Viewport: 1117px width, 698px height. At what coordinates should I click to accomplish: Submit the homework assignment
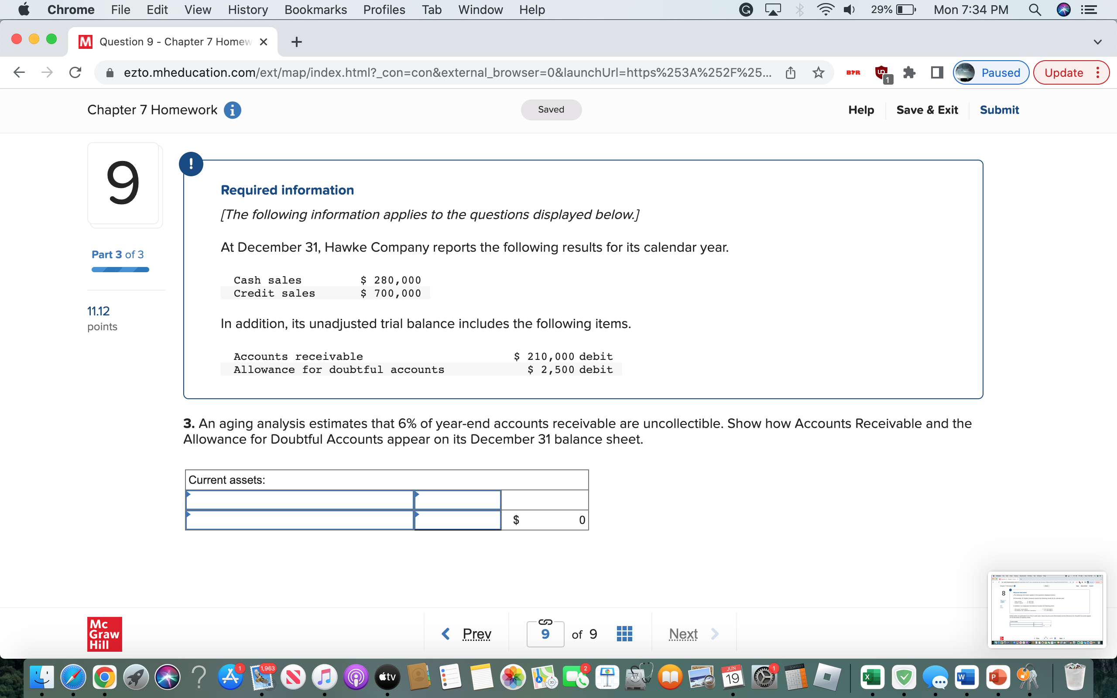(999, 110)
